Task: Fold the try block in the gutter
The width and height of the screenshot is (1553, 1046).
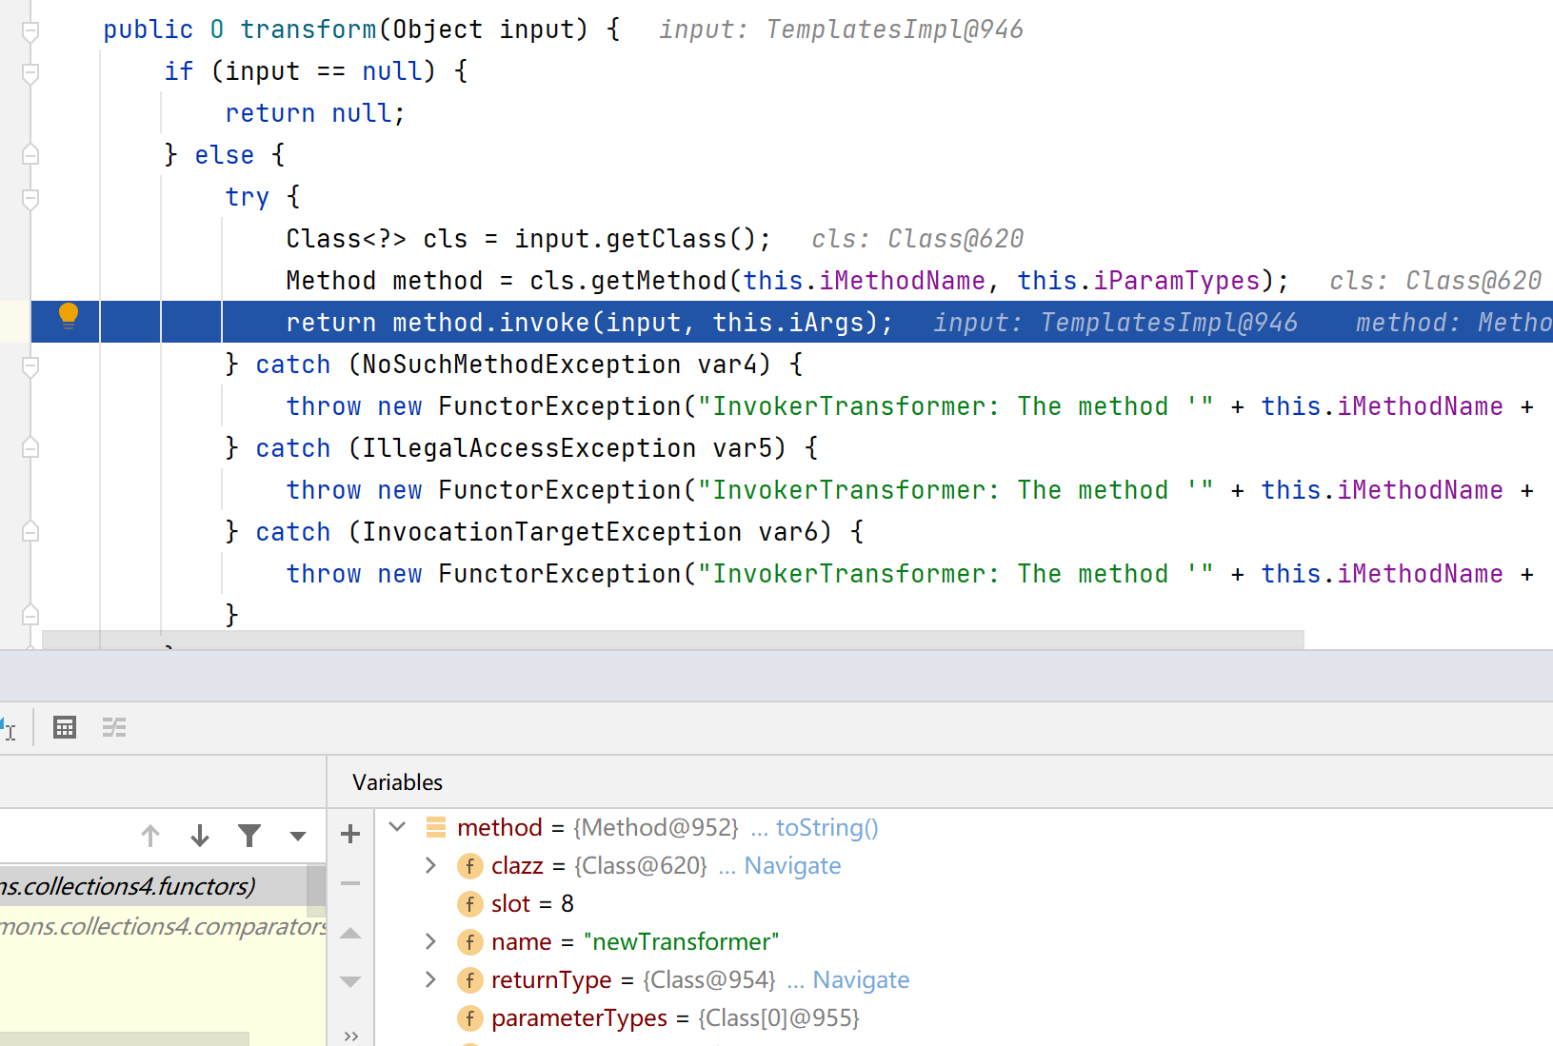Action: pyautogui.click(x=30, y=199)
